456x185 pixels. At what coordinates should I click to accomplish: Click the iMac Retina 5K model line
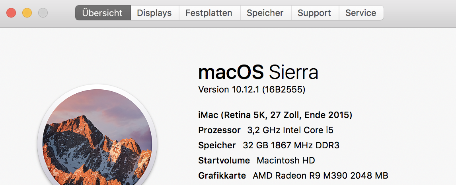tap(275, 115)
